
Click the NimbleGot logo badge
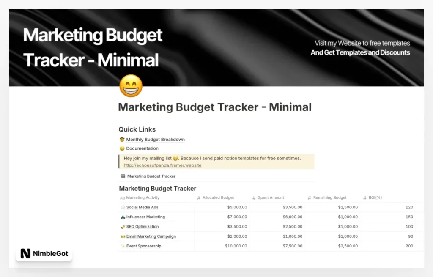pos(44,254)
